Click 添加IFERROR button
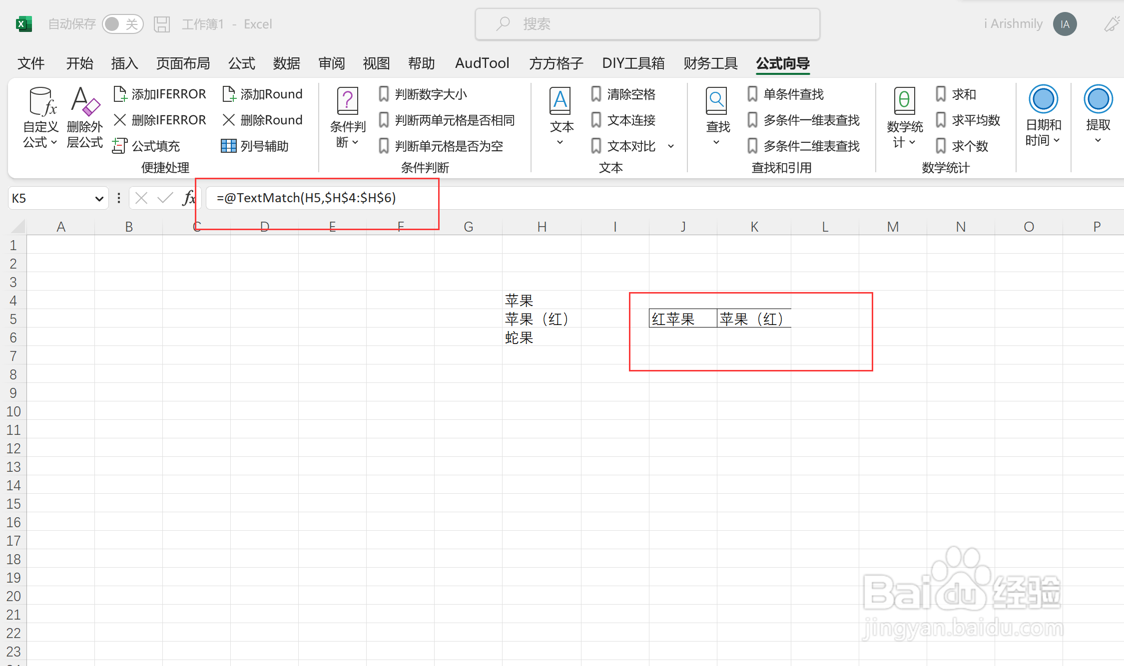This screenshot has height=666, width=1124. click(160, 94)
